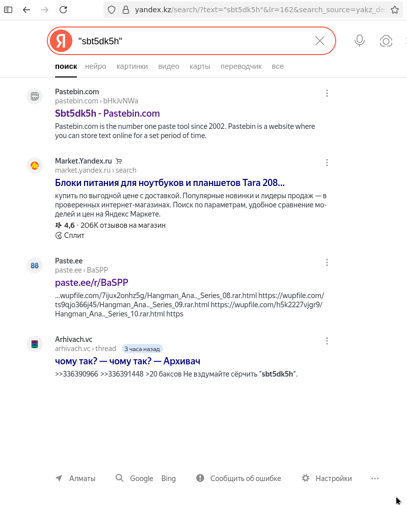The image size is (407, 505).
Task: Switch to the видео tab
Action: [x=169, y=66]
